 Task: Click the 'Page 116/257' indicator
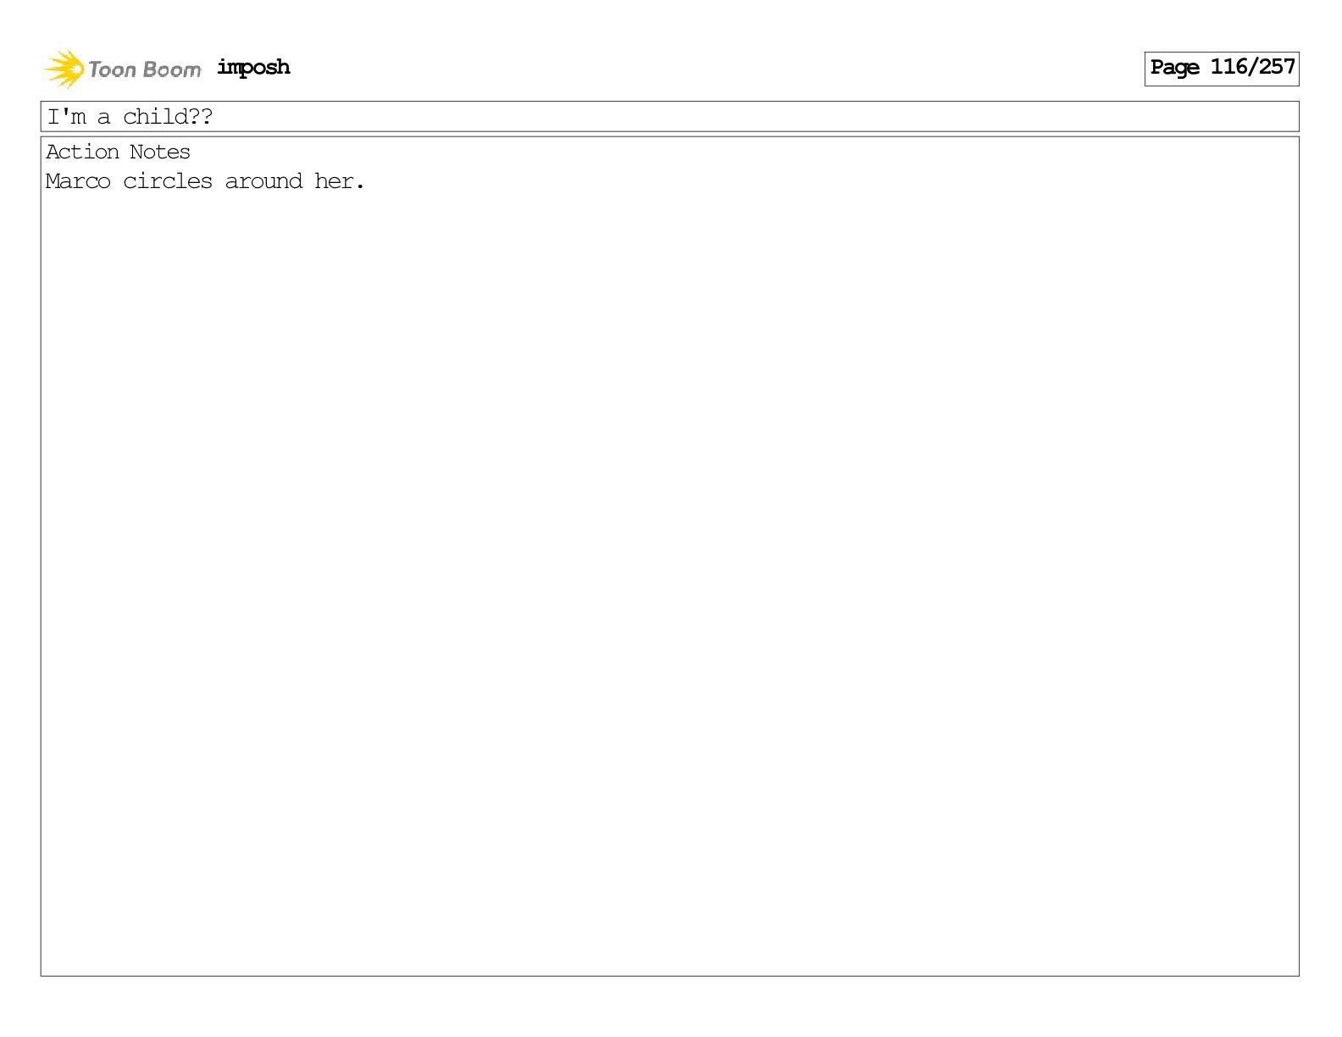[1222, 68]
